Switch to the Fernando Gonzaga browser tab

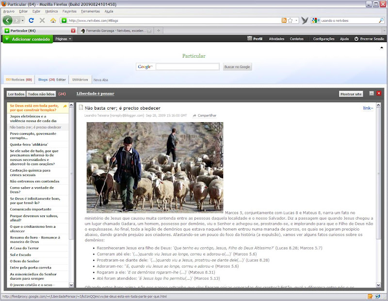[116, 31]
